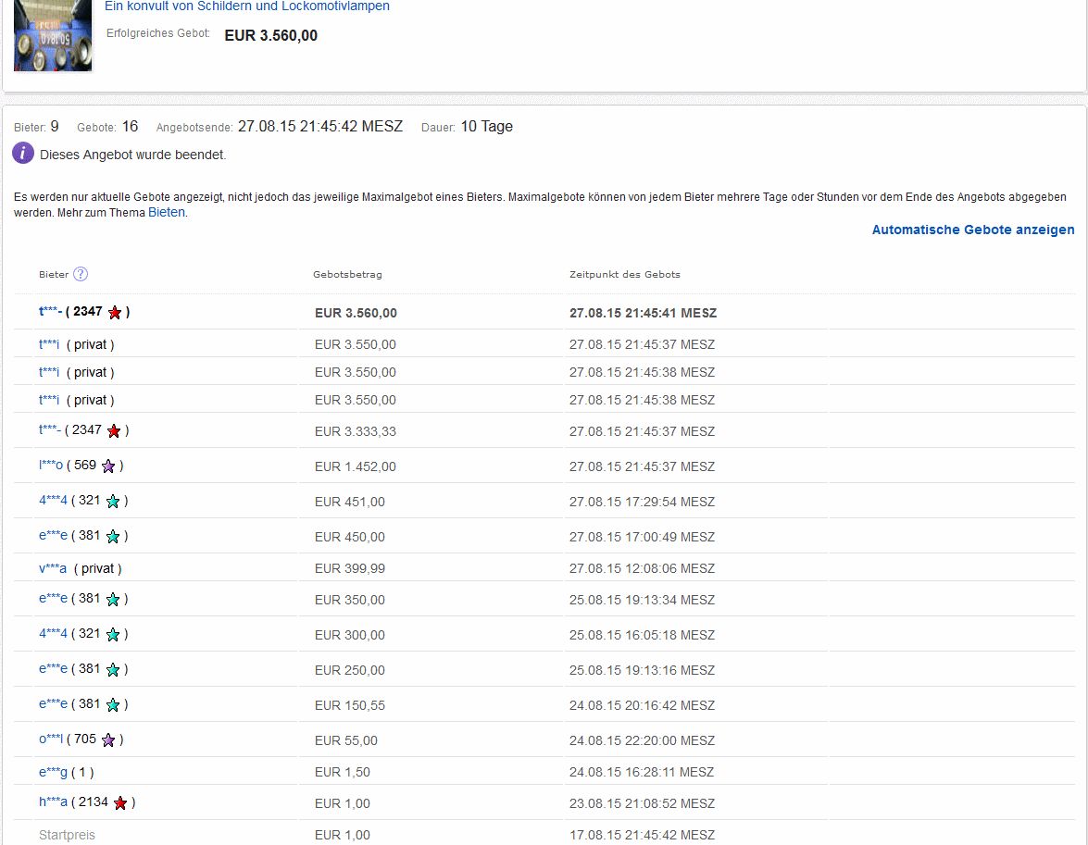Open bidder o***l who bid EUR 55,00

[51, 739]
